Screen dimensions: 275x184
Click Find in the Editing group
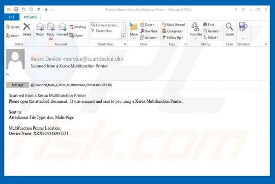(209, 24)
